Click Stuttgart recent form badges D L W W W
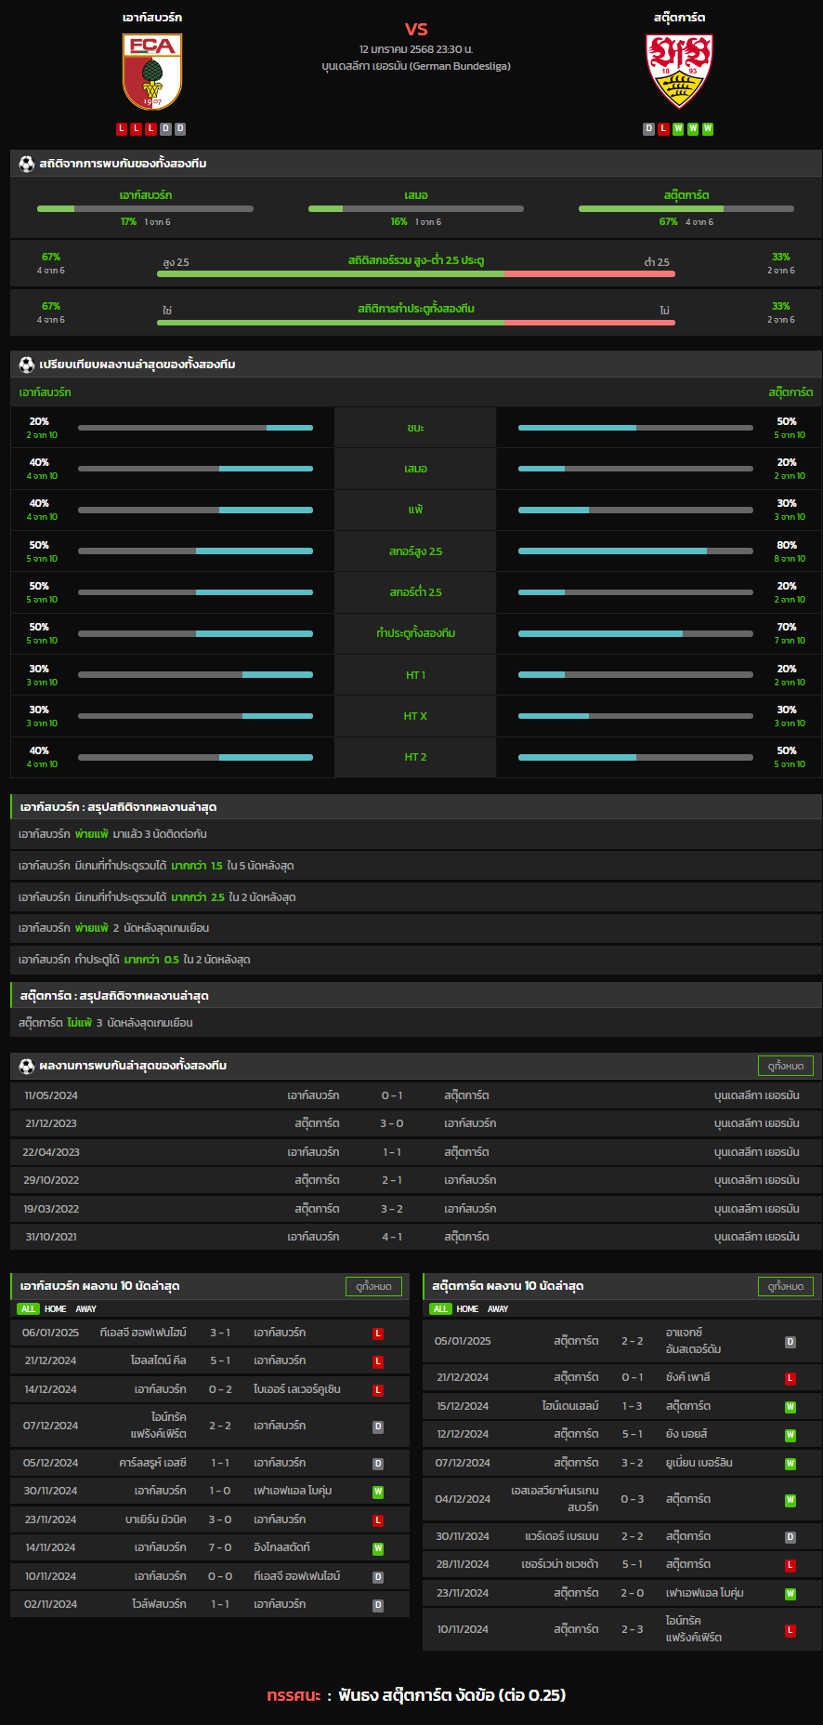 (678, 129)
